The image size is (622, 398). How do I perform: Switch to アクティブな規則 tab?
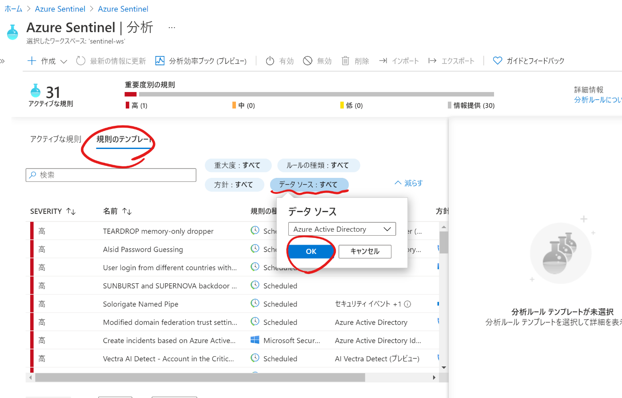56,139
